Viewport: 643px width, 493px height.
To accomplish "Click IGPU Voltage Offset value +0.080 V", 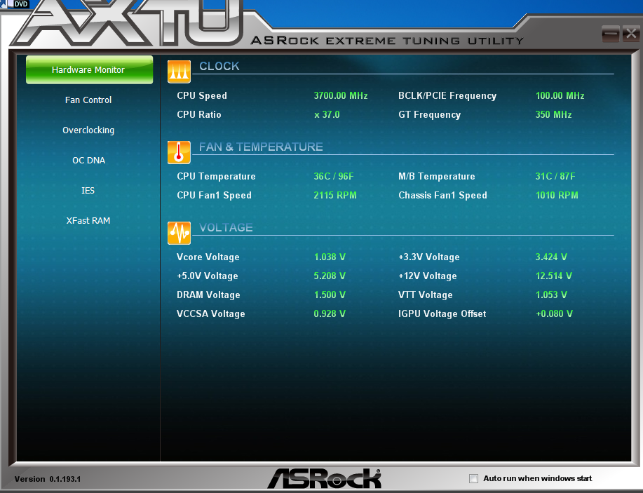I will tap(554, 313).
